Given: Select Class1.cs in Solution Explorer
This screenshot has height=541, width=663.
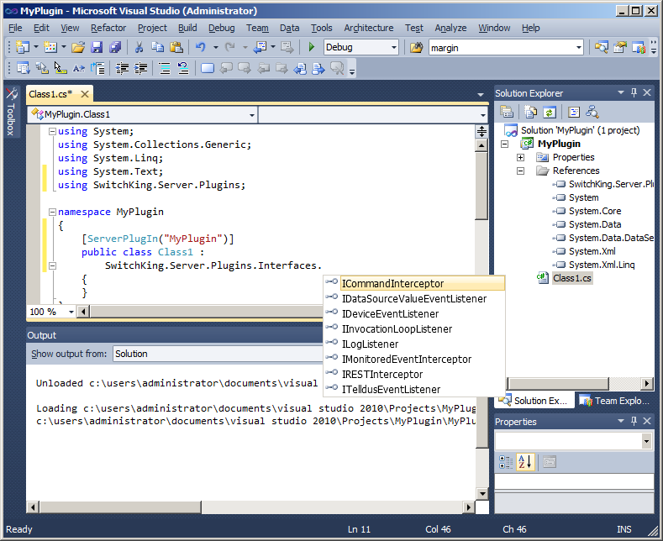Looking at the screenshot, I should pos(571,278).
